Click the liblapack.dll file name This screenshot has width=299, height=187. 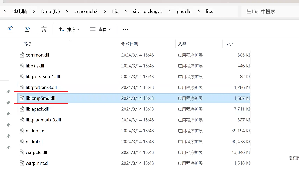(37, 109)
